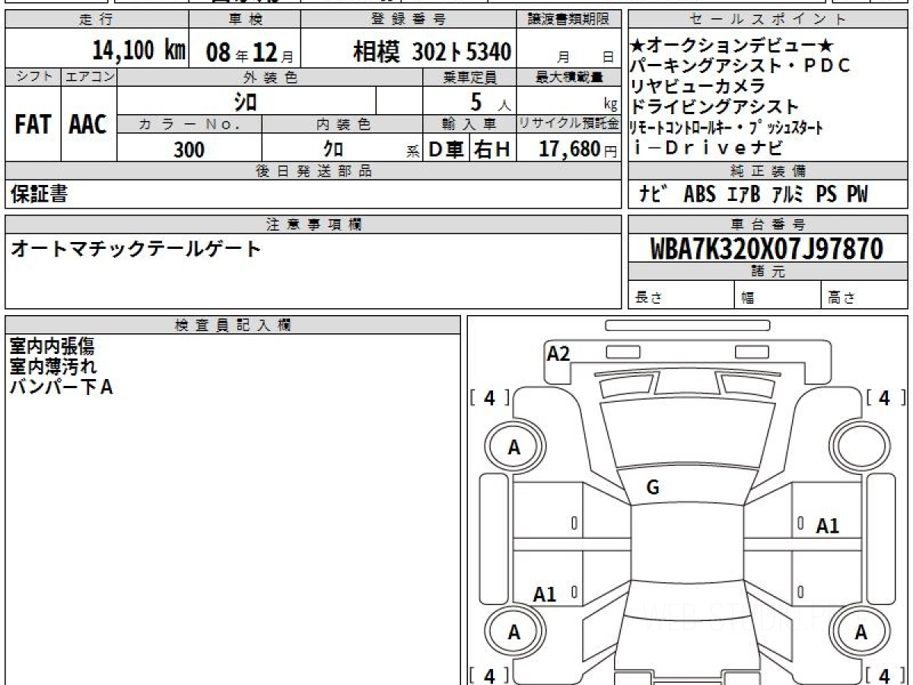Select the 純正装備 header
This screenshot has width=913, height=685.
point(767,171)
